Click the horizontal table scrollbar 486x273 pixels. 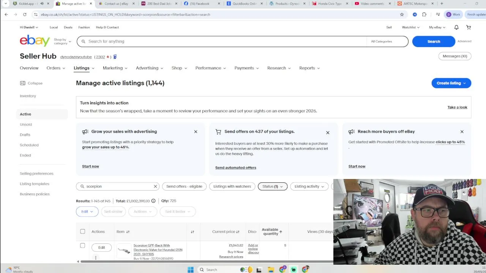207,261
